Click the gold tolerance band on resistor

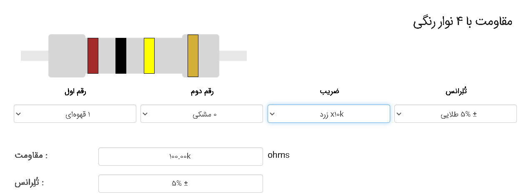click(193, 56)
